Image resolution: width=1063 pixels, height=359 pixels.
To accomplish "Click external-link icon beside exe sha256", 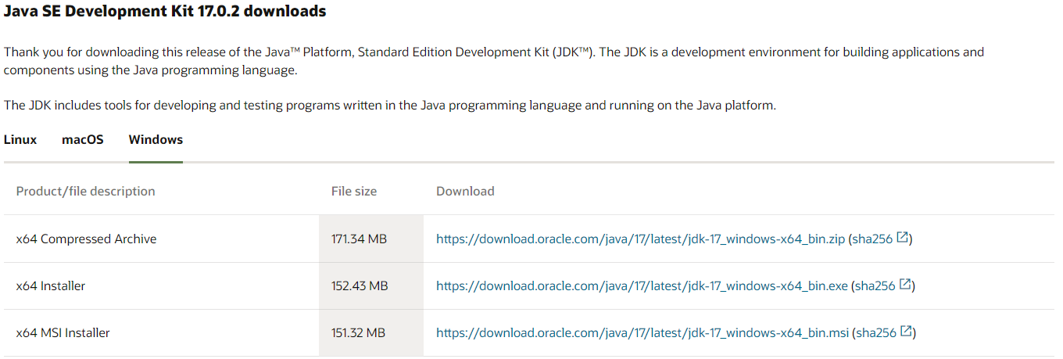I will (906, 285).
